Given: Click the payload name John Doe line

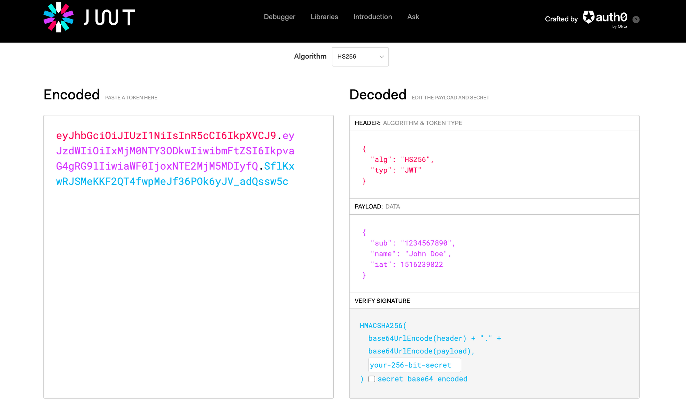Looking at the screenshot, I should (x=410, y=254).
